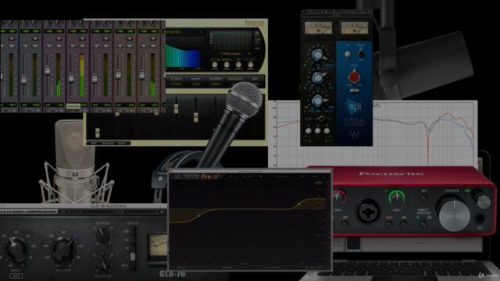Click the Lexicon SHELF knob
This screenshot has height=281, width=500.
(x=238, y=65)
